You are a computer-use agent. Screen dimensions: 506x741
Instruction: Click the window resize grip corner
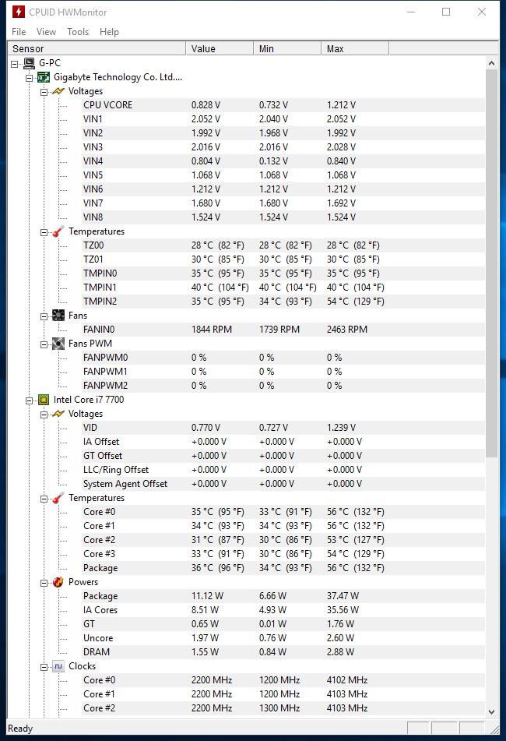pos(494,729)
